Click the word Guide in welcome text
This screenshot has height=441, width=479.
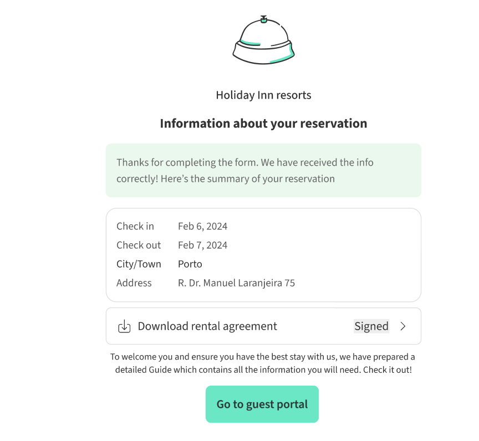tap(160, 370)
